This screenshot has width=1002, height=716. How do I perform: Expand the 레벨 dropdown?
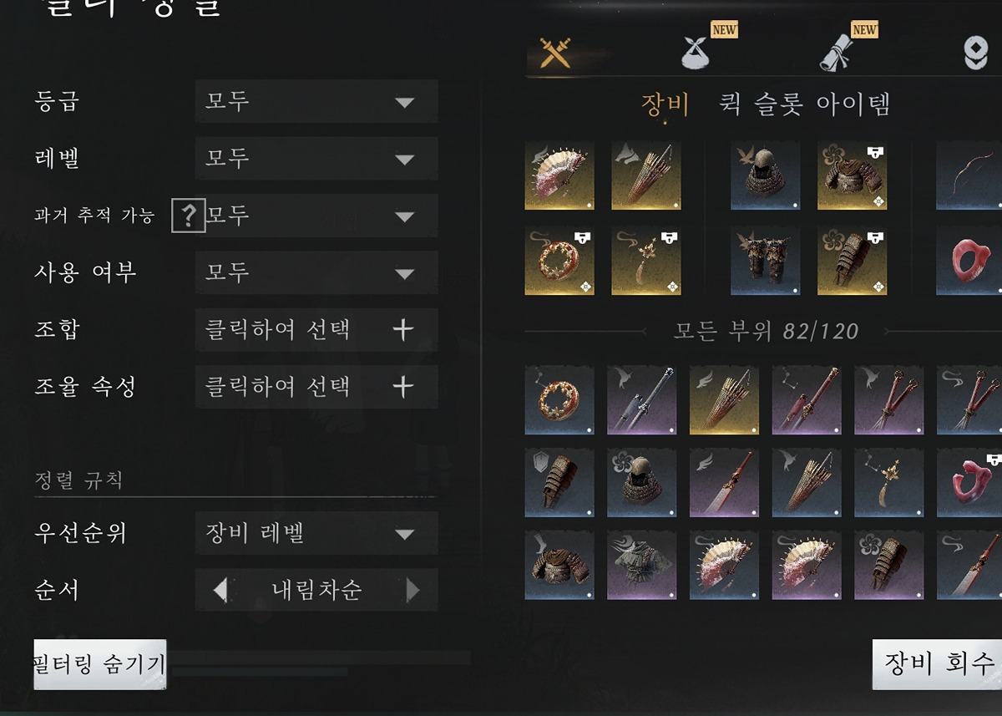point(316,159)
